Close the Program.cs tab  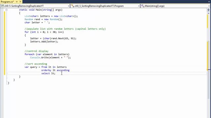[x=20, y=2]
